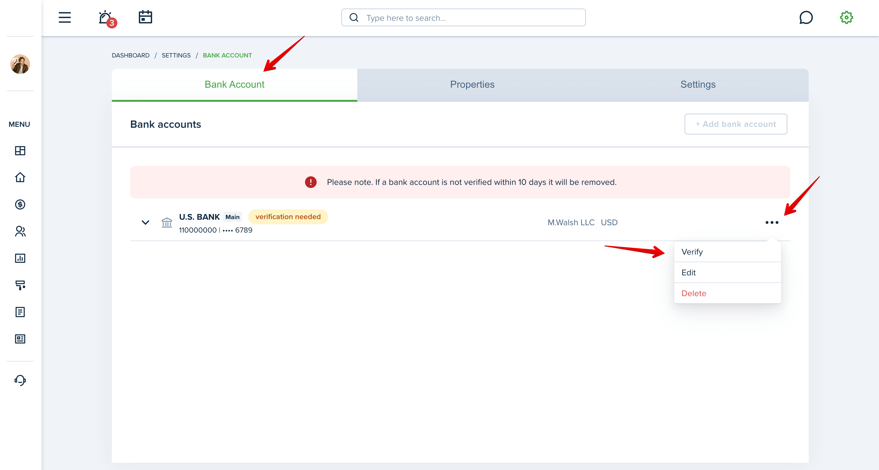Choose Verify from the context menu
The image size is (879, 470).
(727, 252)
